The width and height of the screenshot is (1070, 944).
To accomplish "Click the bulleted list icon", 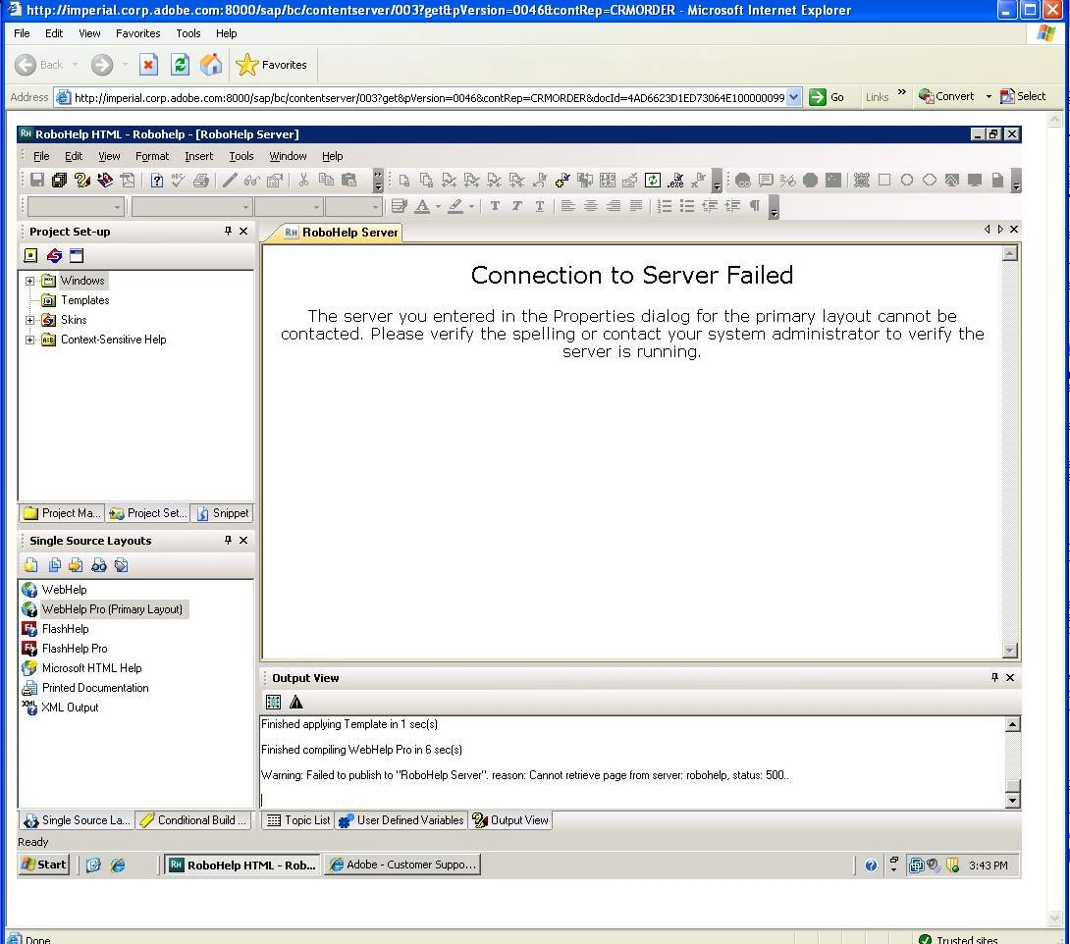I will pyautogui.click(x=687, y=205).
